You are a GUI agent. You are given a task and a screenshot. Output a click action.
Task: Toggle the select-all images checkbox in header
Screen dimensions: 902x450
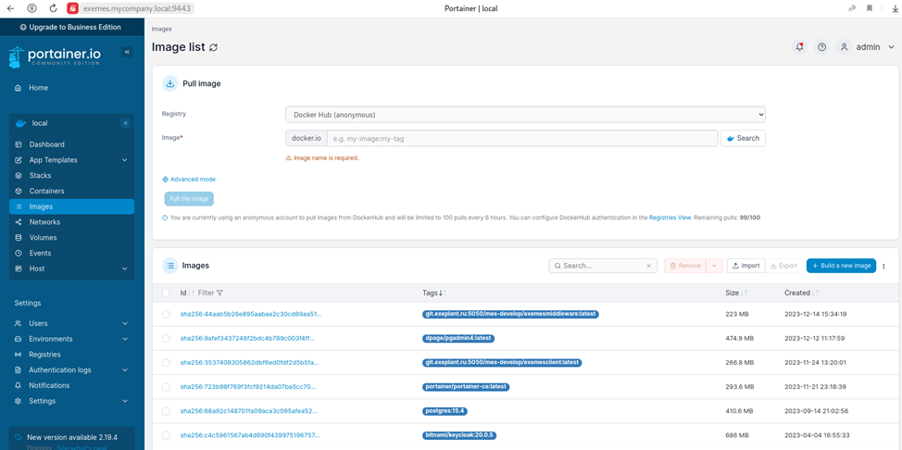166,293
